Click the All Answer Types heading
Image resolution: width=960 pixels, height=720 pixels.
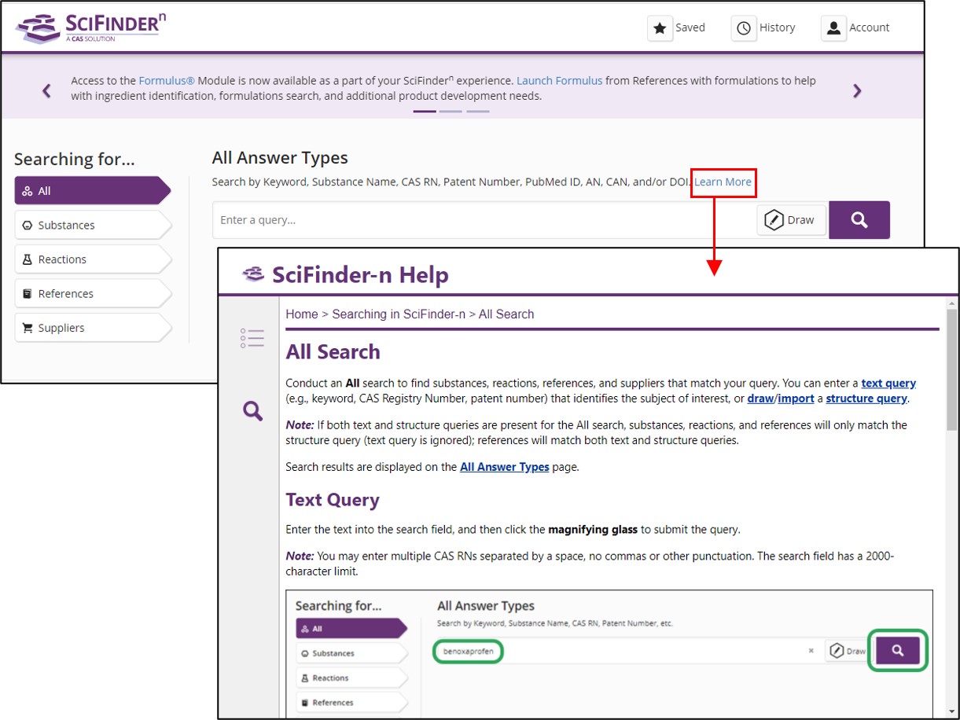click(x=280, y=158)
